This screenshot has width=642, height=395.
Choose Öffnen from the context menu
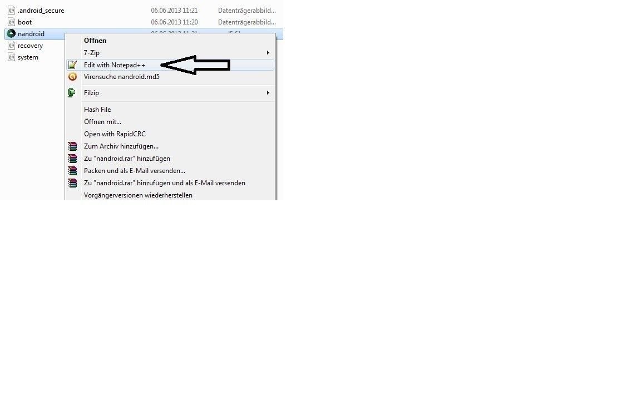click(170, 40)
